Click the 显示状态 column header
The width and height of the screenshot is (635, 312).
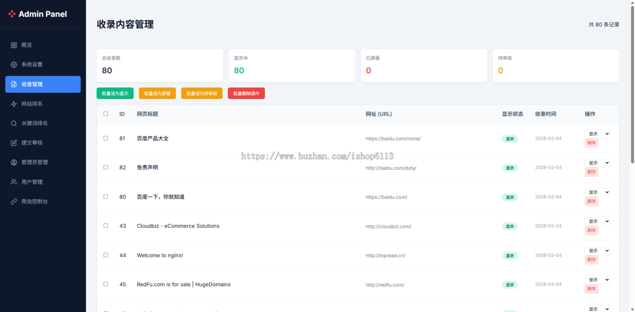[x=513, y=114]
